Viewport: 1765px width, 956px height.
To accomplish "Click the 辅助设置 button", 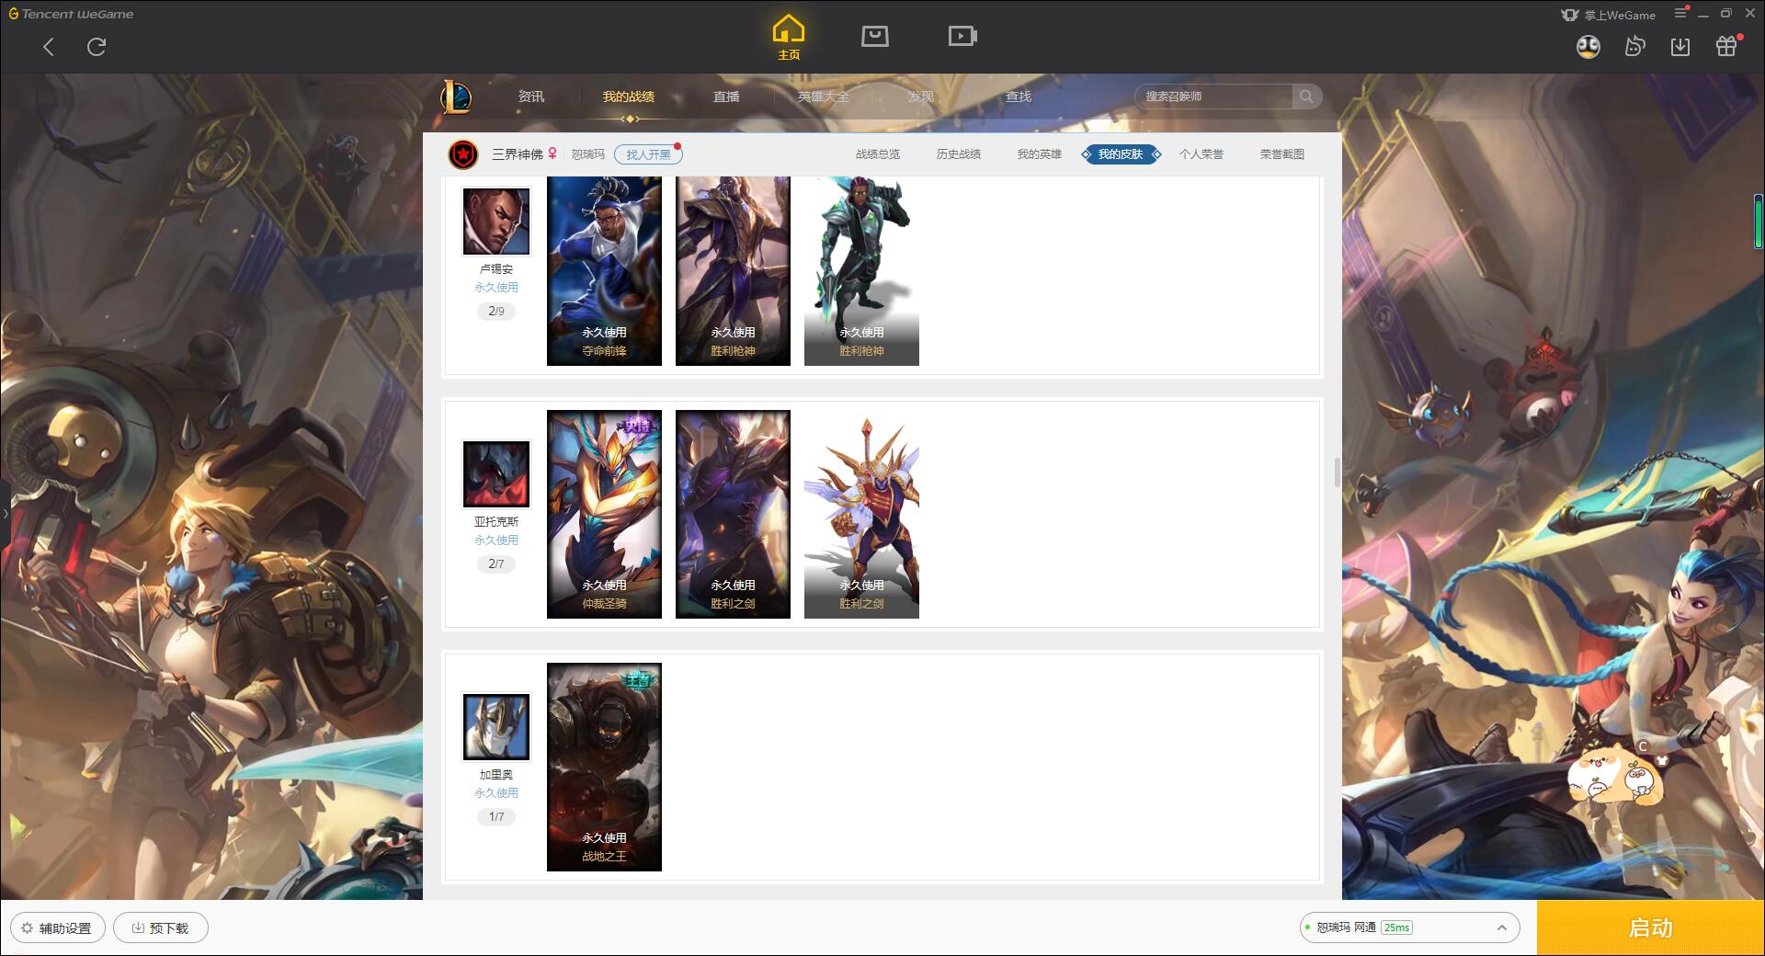I will [x=57, y=928].
